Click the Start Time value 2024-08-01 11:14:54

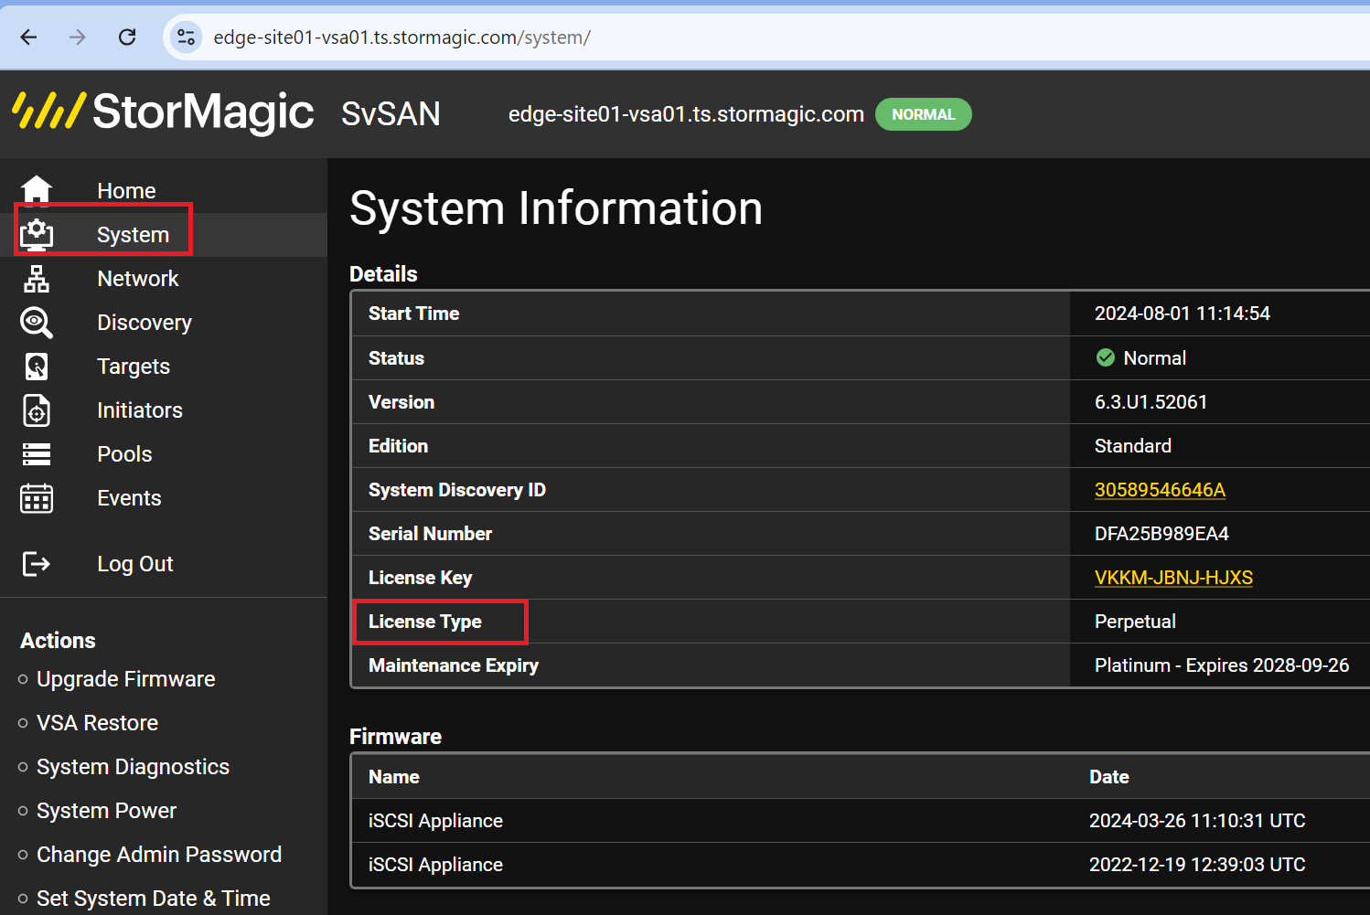click(1183, 314)
